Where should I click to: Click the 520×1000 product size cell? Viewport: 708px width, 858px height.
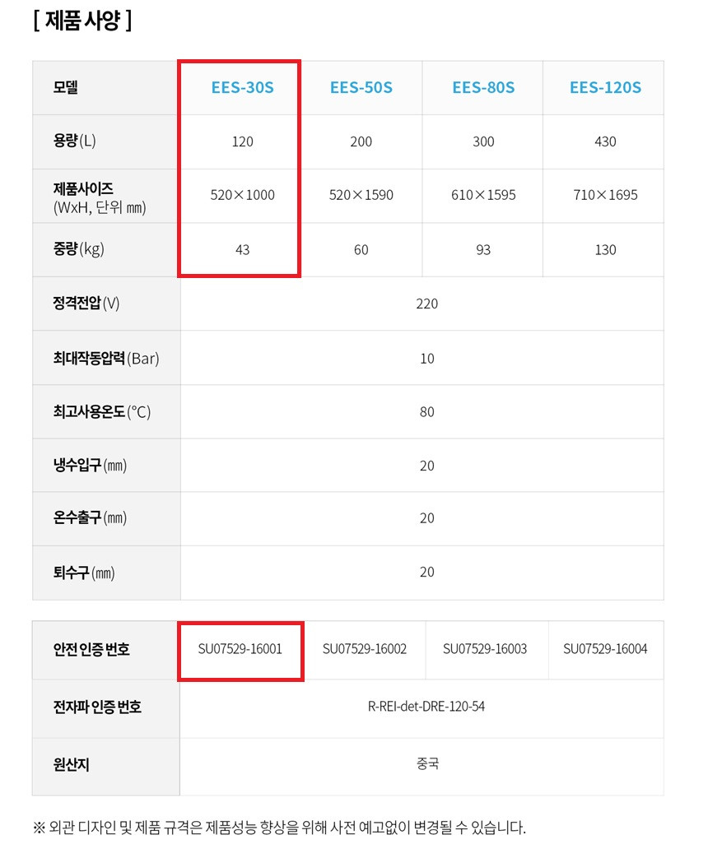pyautogui.click(x=242, y=195)
